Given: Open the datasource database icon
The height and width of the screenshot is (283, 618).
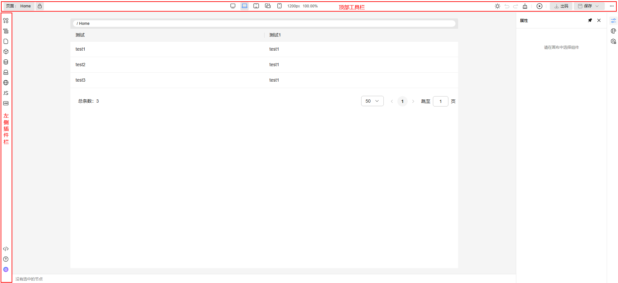Looking at the screenshot, I should [x=6, y=62].
